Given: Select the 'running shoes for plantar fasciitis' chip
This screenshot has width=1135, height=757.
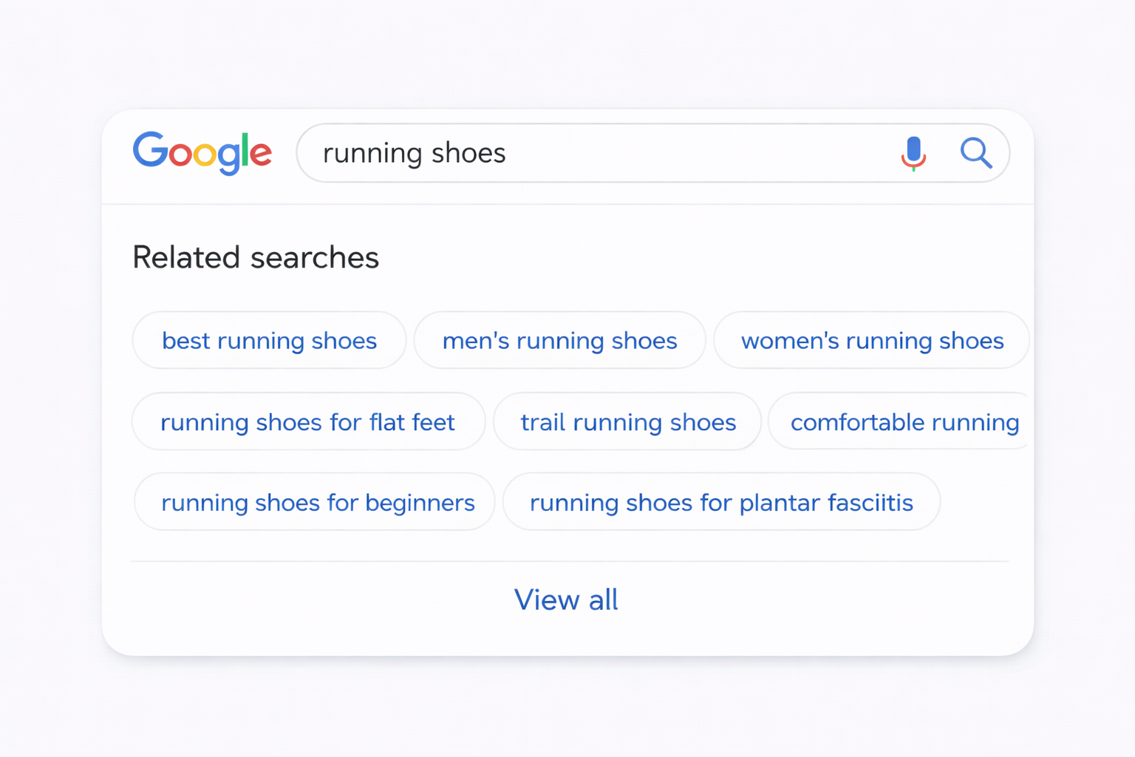Looking at the screenshot, I should pos(721,502).
